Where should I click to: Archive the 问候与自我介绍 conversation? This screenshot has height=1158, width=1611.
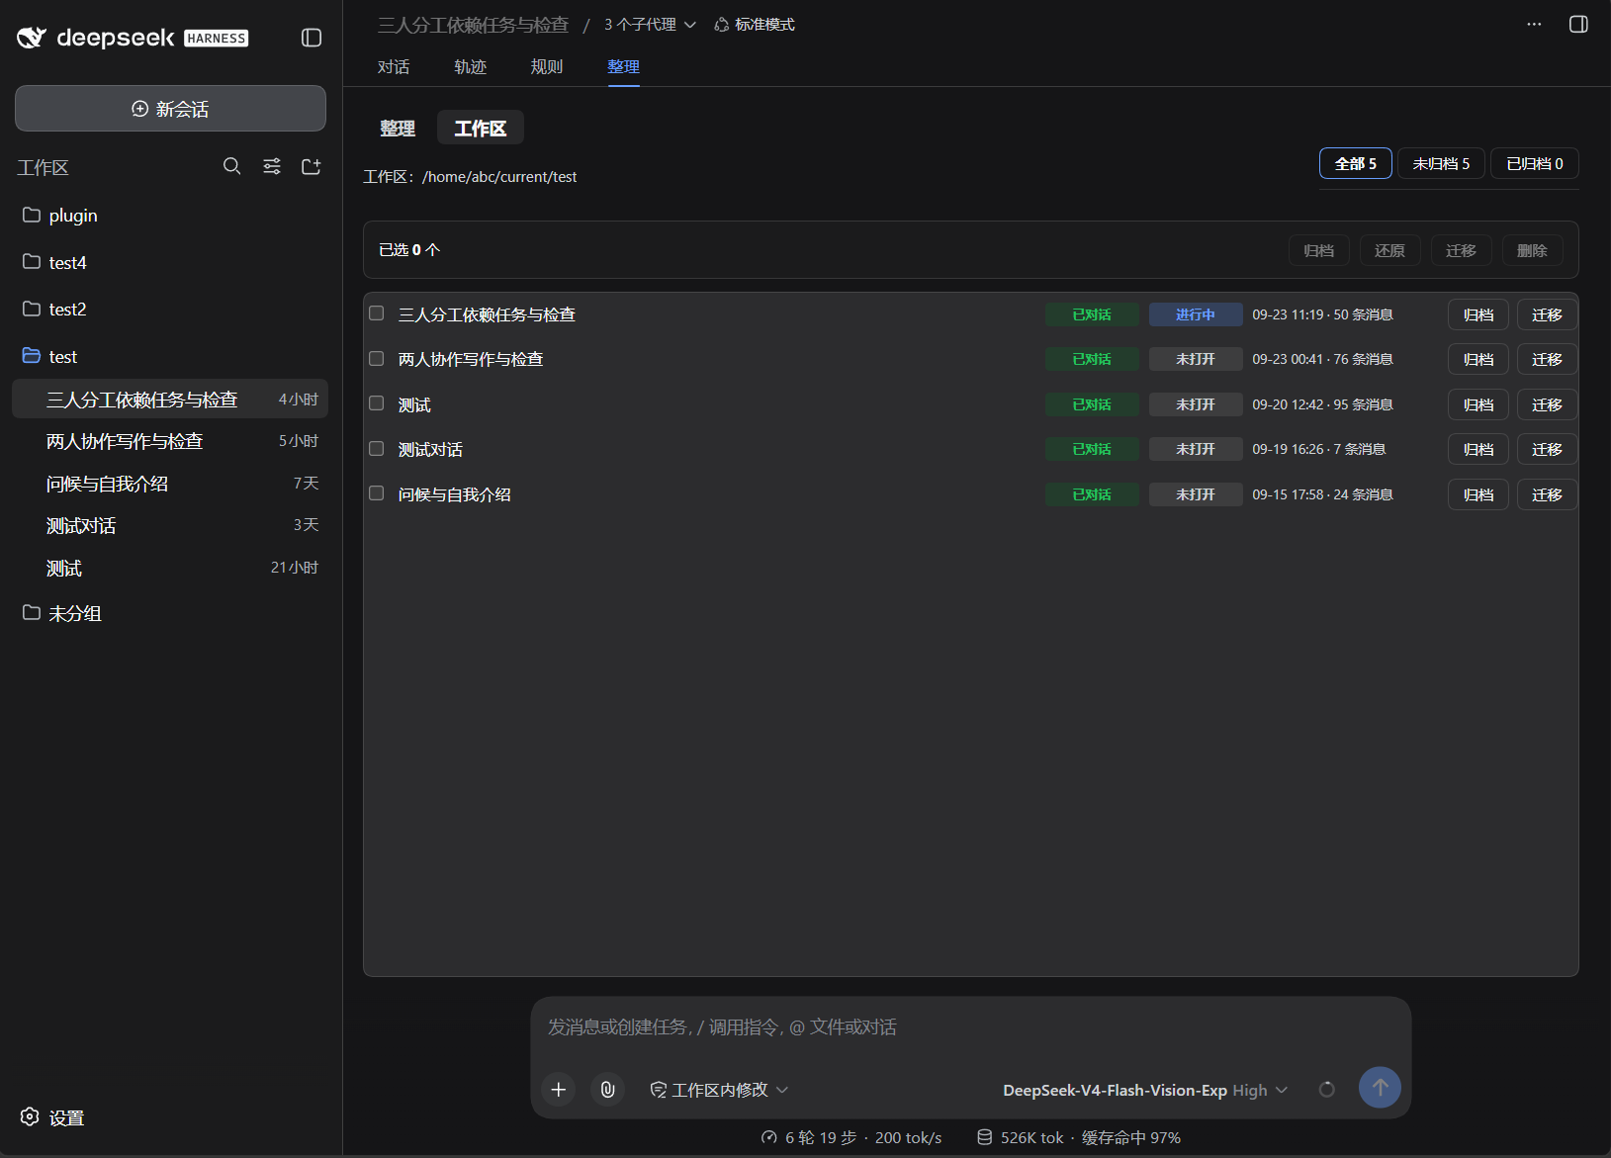(x=1478, y=494)
